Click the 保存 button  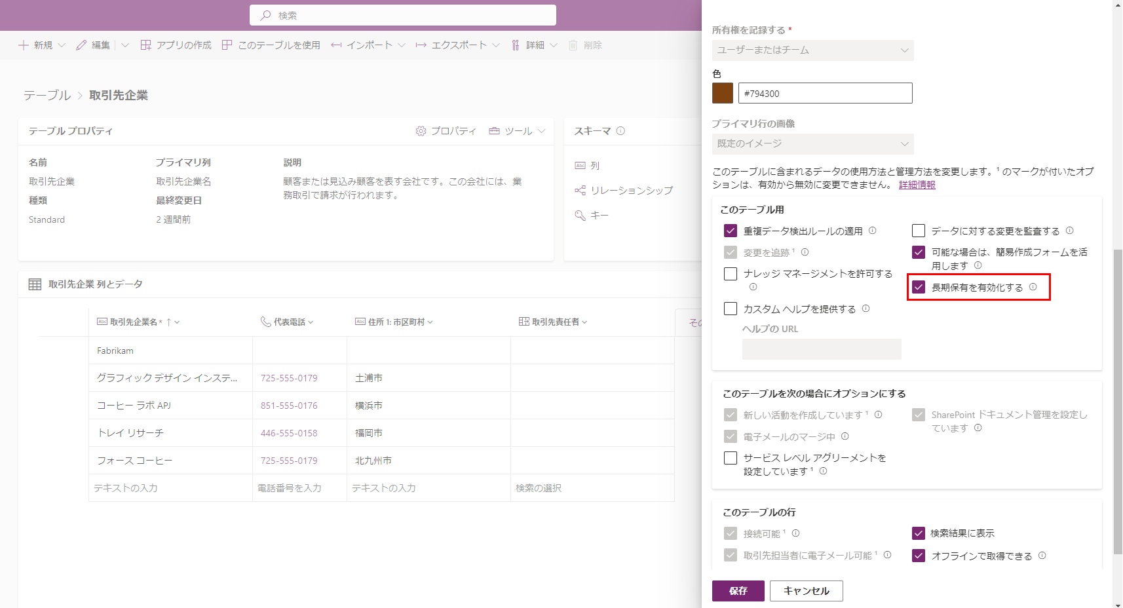[738, 590]
